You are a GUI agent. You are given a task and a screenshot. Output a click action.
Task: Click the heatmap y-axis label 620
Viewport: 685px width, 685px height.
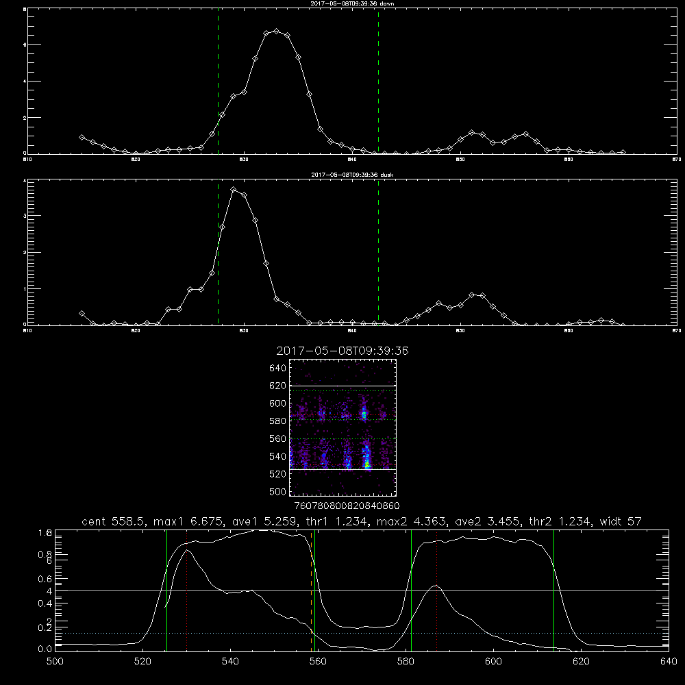(x=278, y=386)
